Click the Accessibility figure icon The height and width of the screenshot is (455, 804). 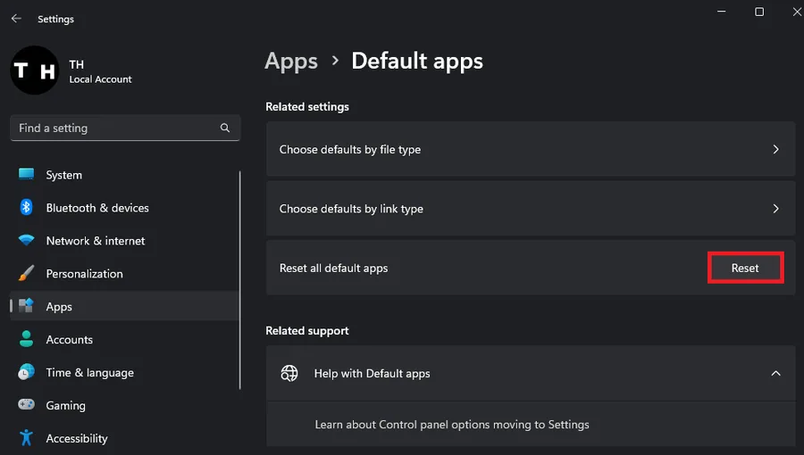click(26, 438)
